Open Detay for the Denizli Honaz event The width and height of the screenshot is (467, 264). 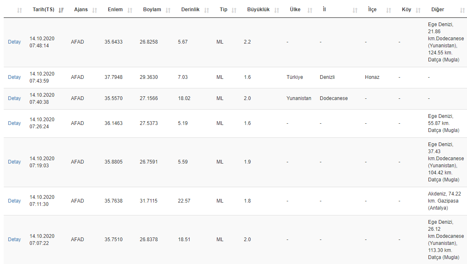click(14, 77)
